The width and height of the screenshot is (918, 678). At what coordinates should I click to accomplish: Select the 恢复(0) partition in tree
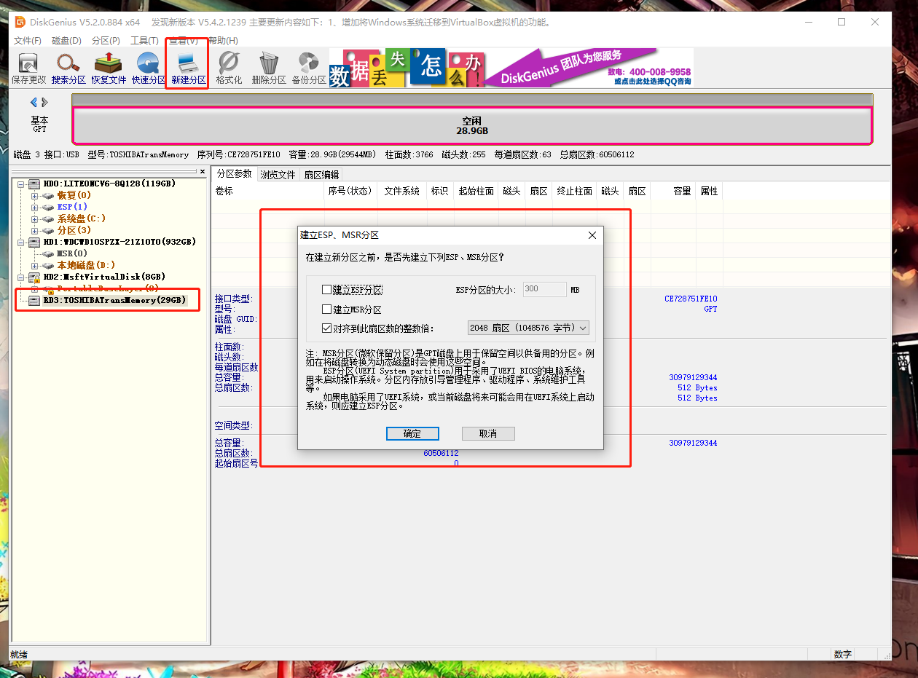tap(74, 196)
